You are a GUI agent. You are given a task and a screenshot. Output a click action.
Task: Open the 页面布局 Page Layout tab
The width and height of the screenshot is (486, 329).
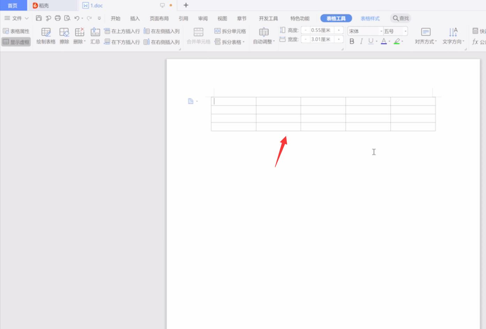coord(159,19)
